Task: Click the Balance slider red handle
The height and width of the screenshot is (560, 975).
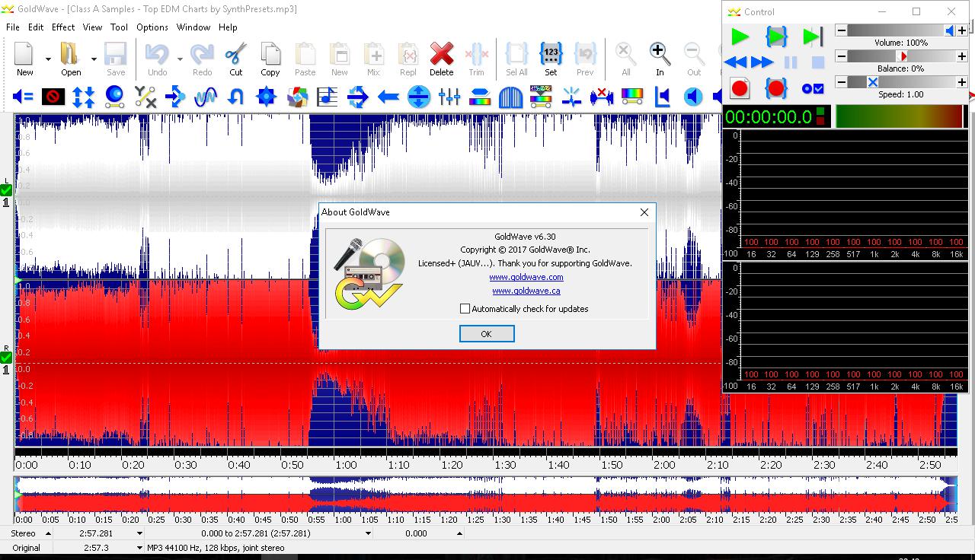Action: click(903, 56)
